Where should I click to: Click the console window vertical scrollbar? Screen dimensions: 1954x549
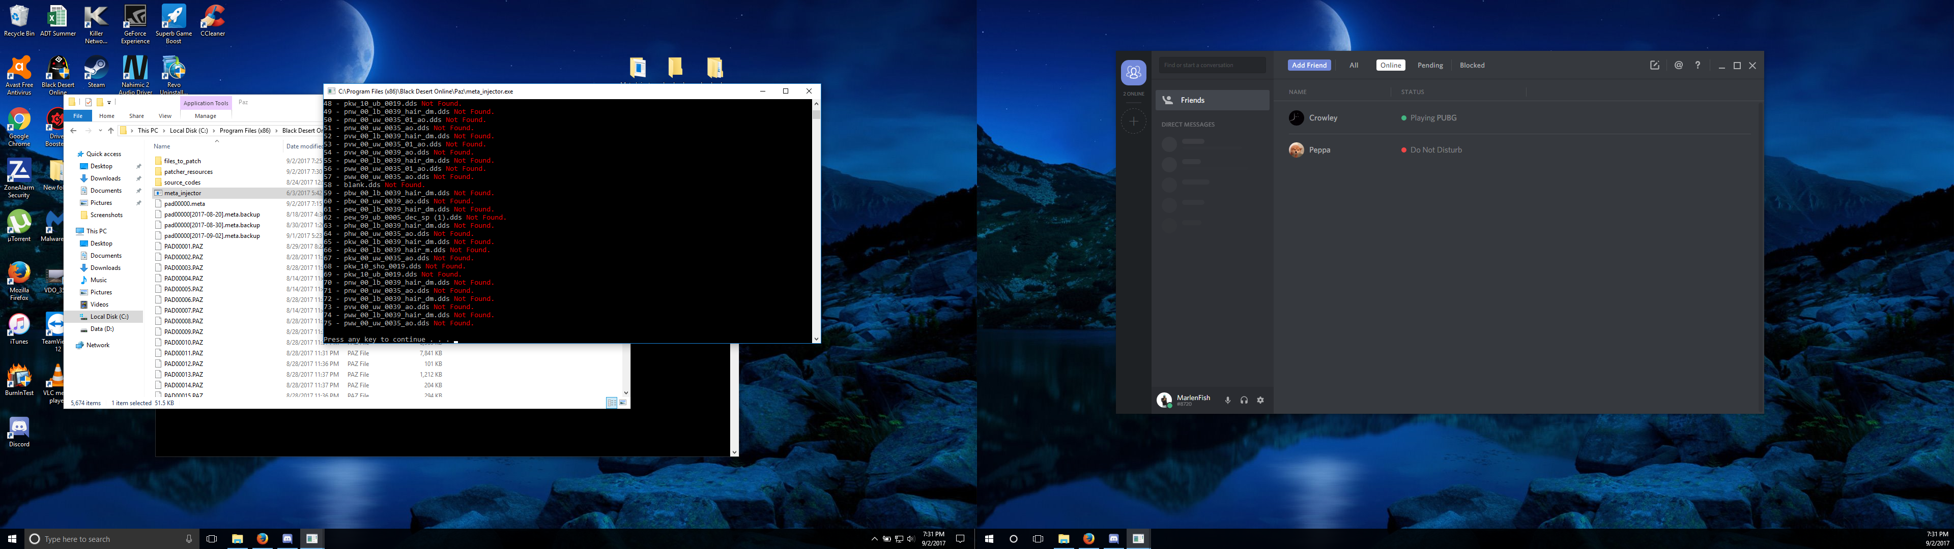click(x=816, y=220)
